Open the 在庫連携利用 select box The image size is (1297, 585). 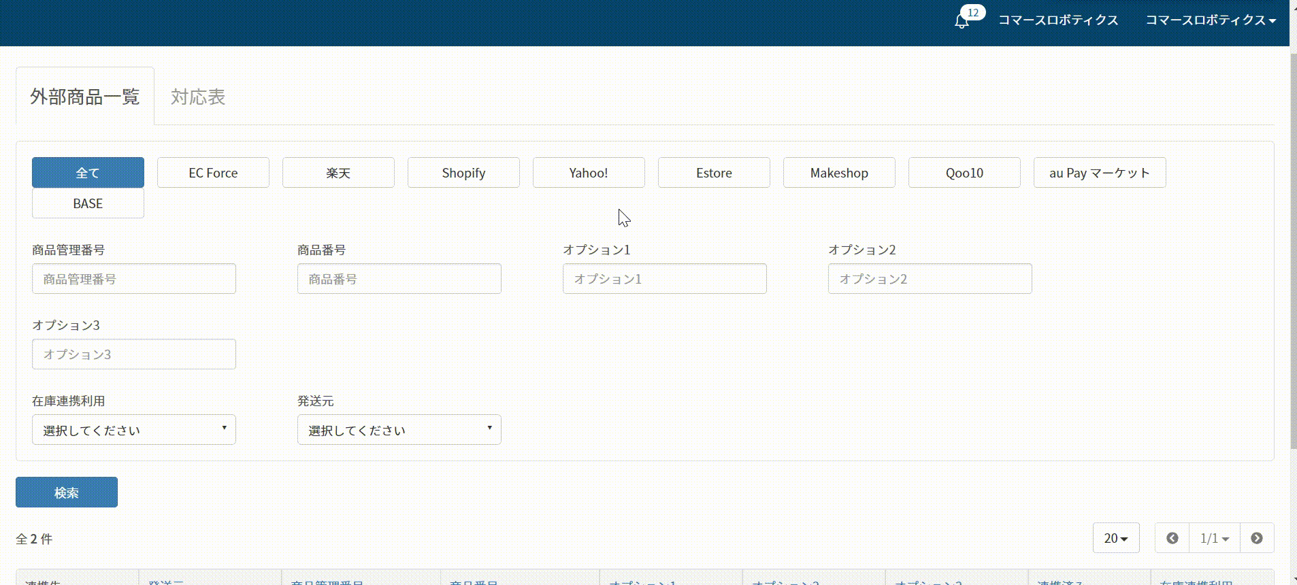coord(134,430)
